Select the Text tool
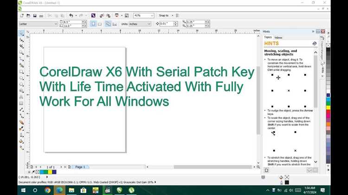 [21, 97]
